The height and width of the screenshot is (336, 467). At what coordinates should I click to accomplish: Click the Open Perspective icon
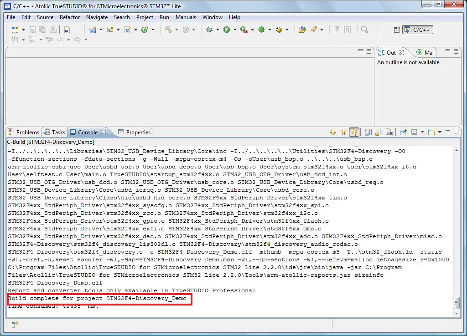397,30
